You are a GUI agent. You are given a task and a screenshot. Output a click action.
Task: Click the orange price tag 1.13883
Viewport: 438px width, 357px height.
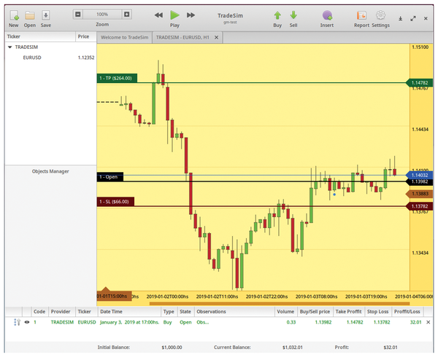click(x=419, y=194)
